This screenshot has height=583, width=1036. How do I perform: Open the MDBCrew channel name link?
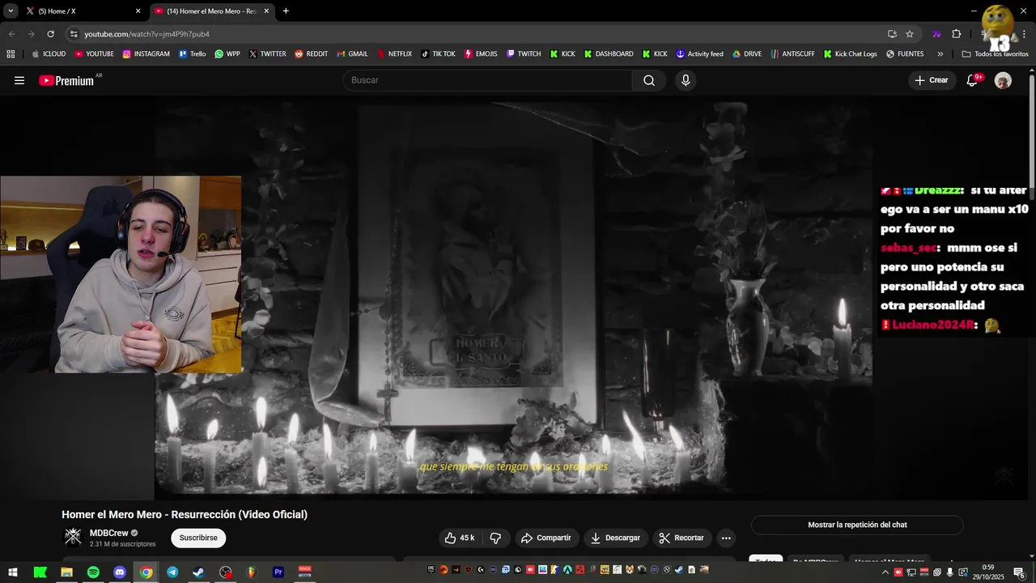109,533
